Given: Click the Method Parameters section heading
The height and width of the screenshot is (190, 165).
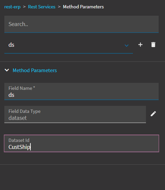Looking at the screenshot, I should coord(35,70).
